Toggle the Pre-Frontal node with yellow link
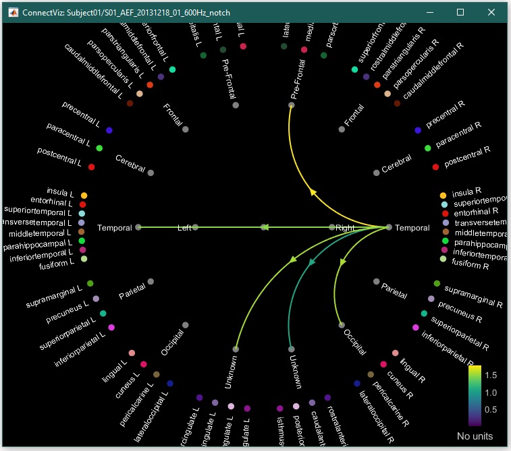Image resolution: width=511 pixels, height=451 pixels. 291,105
